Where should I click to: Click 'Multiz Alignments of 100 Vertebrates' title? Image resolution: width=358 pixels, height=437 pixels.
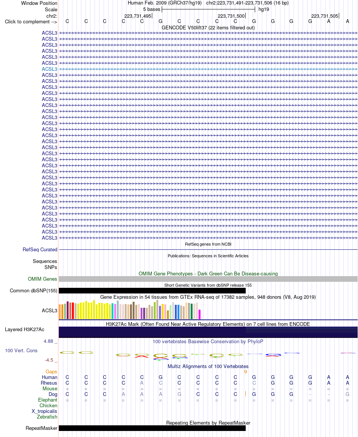[208, 367]
